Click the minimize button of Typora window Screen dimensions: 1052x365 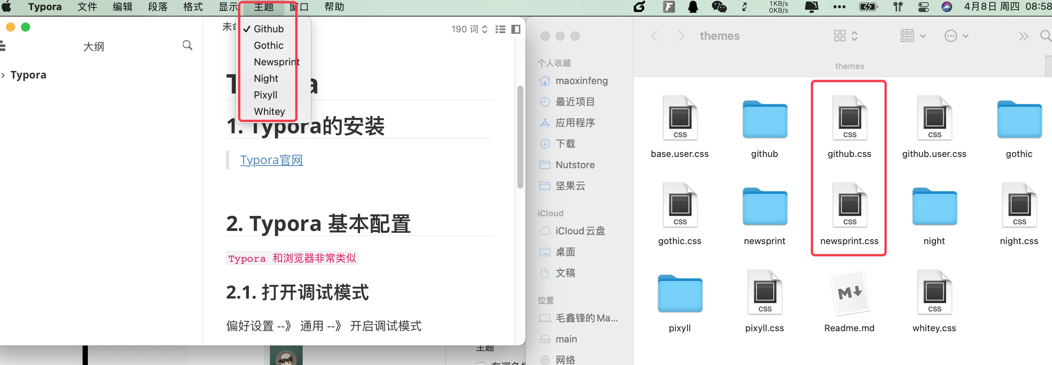(x=11, y=27)
